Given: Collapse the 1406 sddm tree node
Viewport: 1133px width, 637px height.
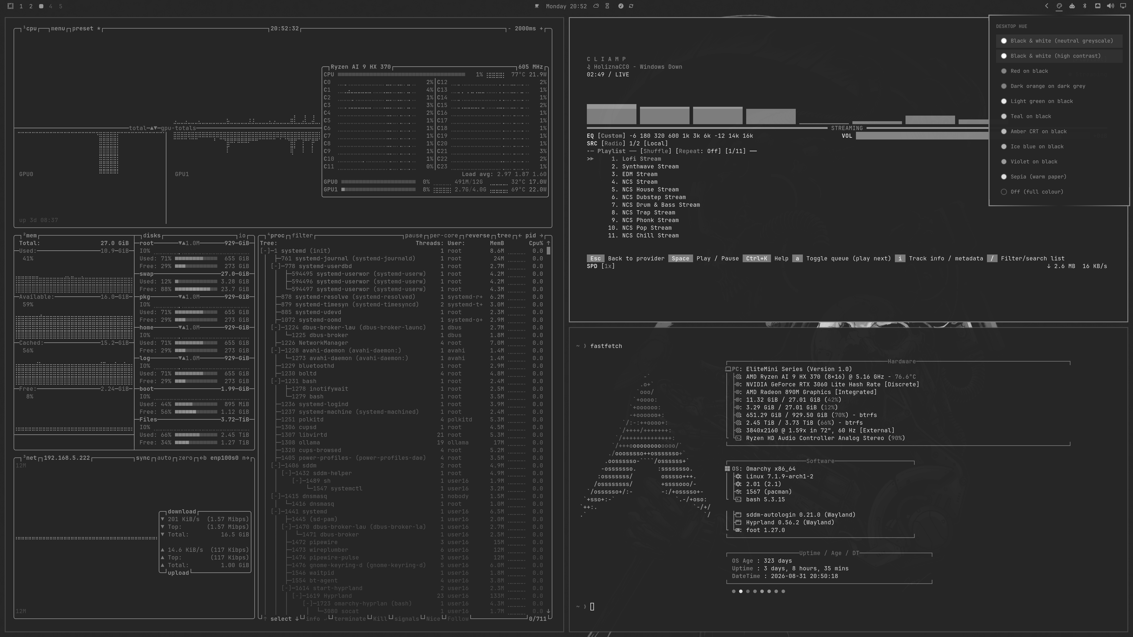Looking at the screenshot, I should click(x=276, y=466).
